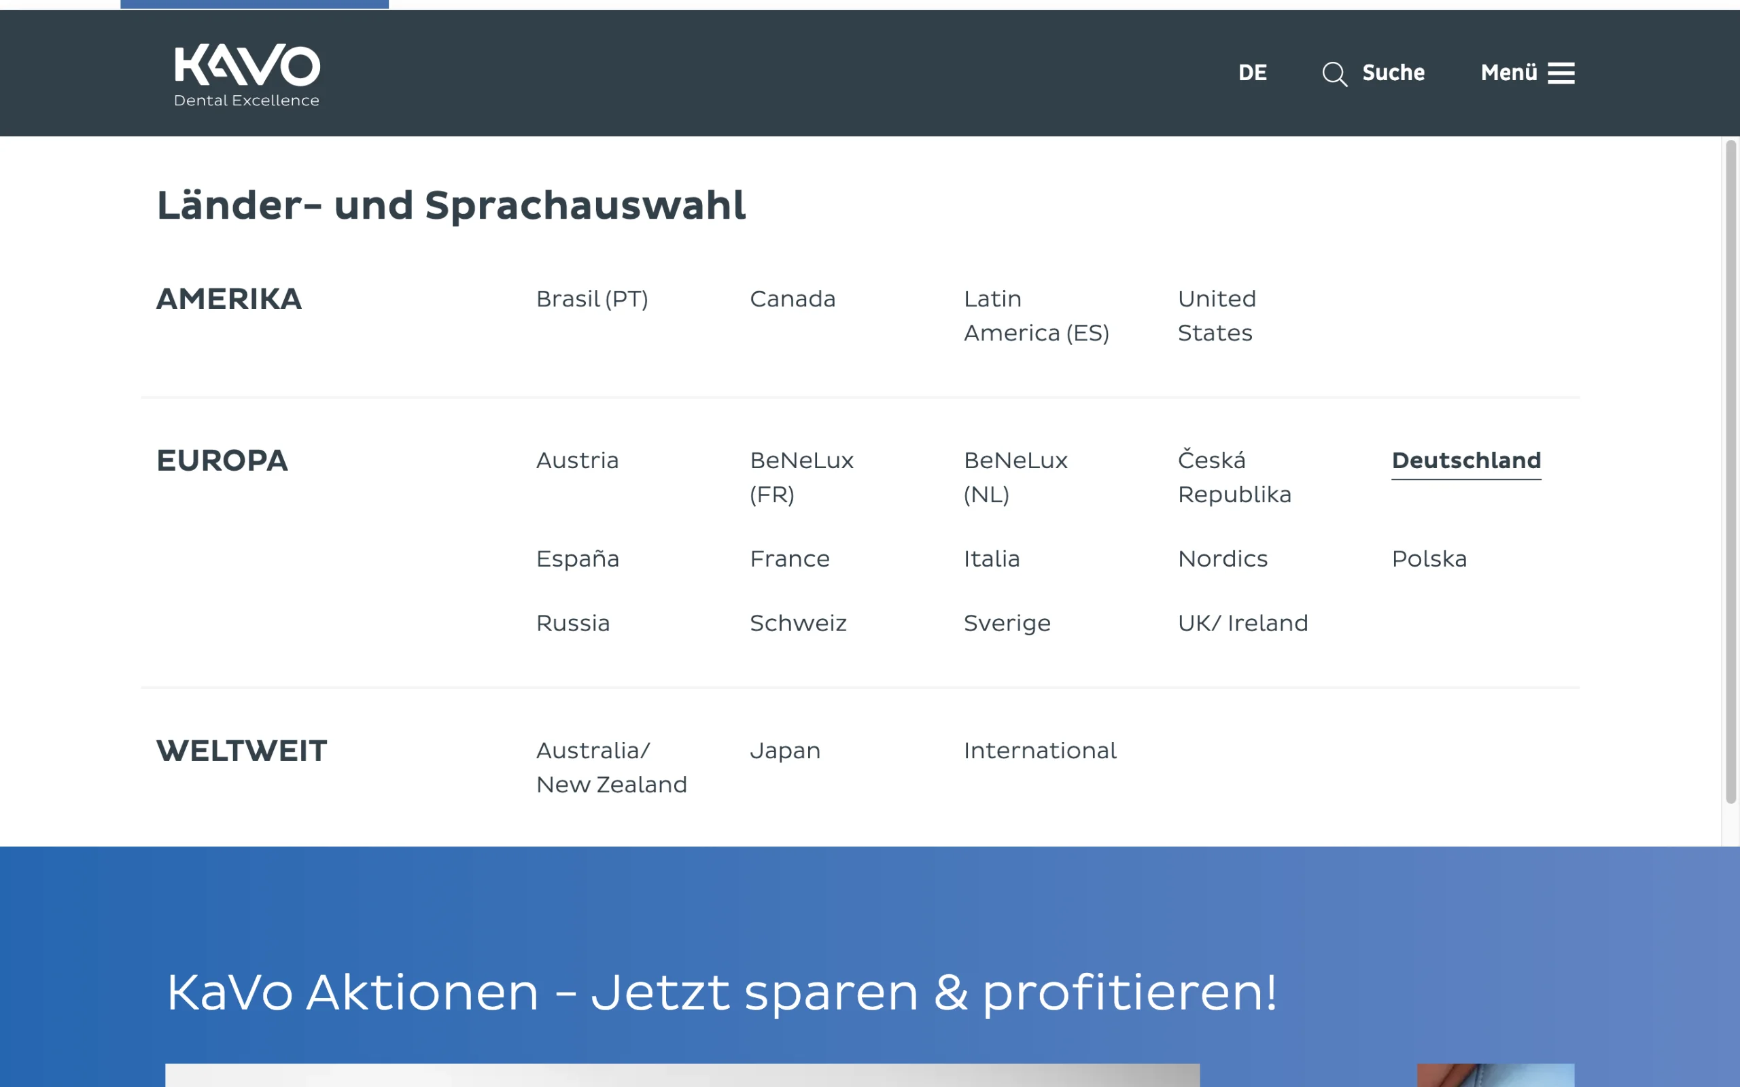The width and height of the screenshot is (1740, 1087).
Task: Select Latin America (ES)
Action: (x=1036, y=317)
